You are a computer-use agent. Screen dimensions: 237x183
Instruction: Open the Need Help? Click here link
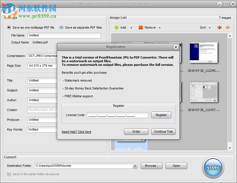[76, 131]
